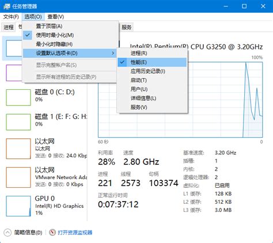Click the resource monitor gauge icon
This screenshot has height=243, width=273.
(52, 233)
